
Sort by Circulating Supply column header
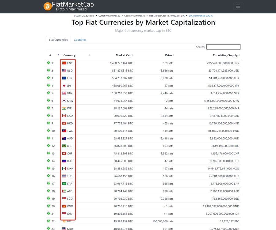(x=225, y=55)
